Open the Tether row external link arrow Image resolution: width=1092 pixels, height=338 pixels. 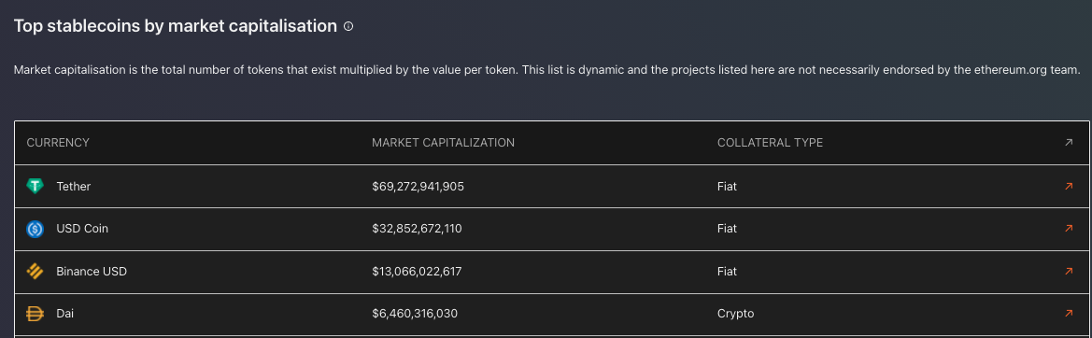1069,186
